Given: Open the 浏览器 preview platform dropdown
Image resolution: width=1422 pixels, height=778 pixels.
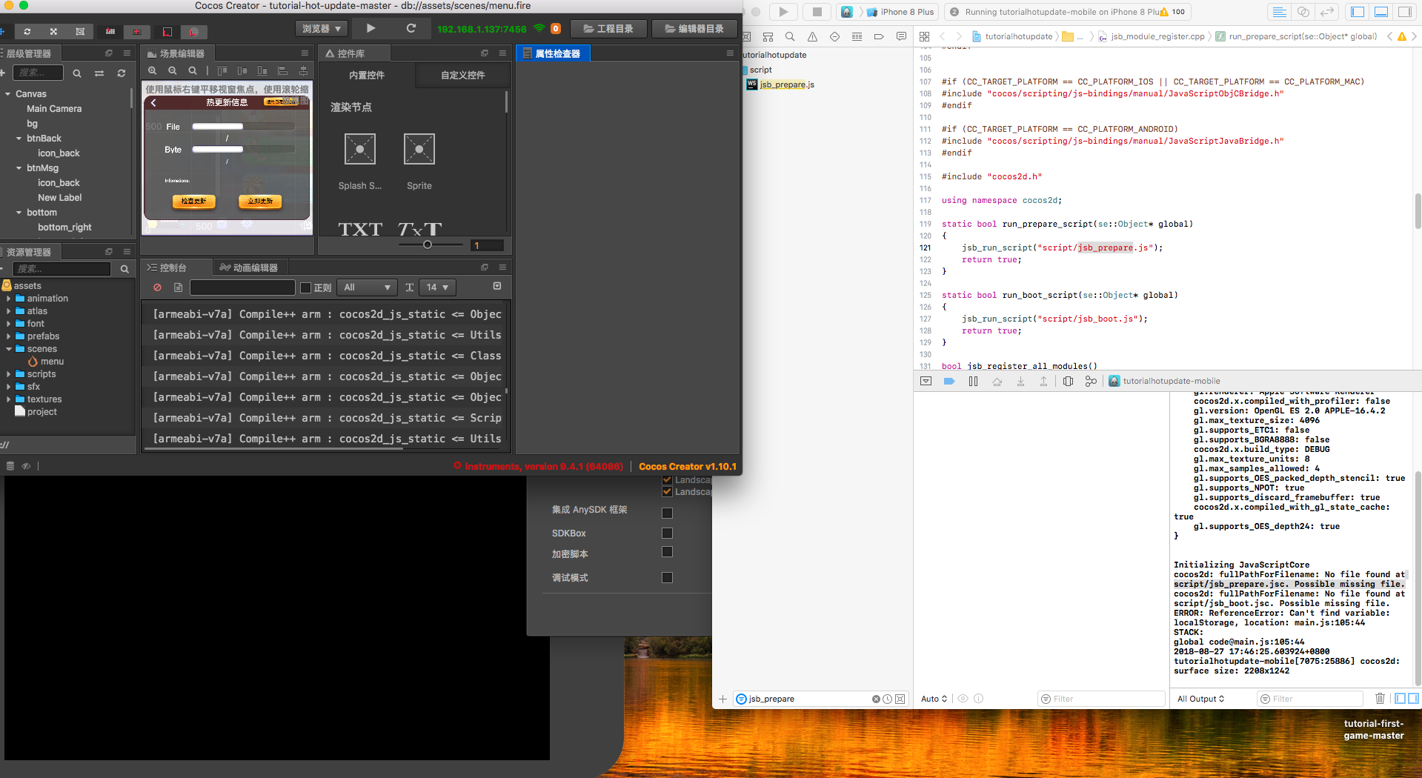Looking at the screenshot, I should [322, 29].
